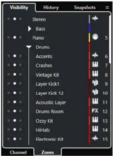Click the instrument icon next to Piano

tap(95, 37)
